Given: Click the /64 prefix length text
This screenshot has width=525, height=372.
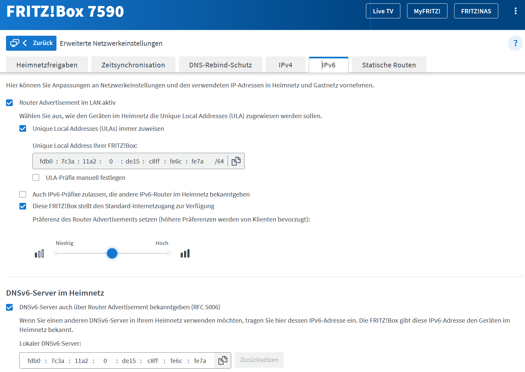Looking at the screenshot, I should coord(219,161).
